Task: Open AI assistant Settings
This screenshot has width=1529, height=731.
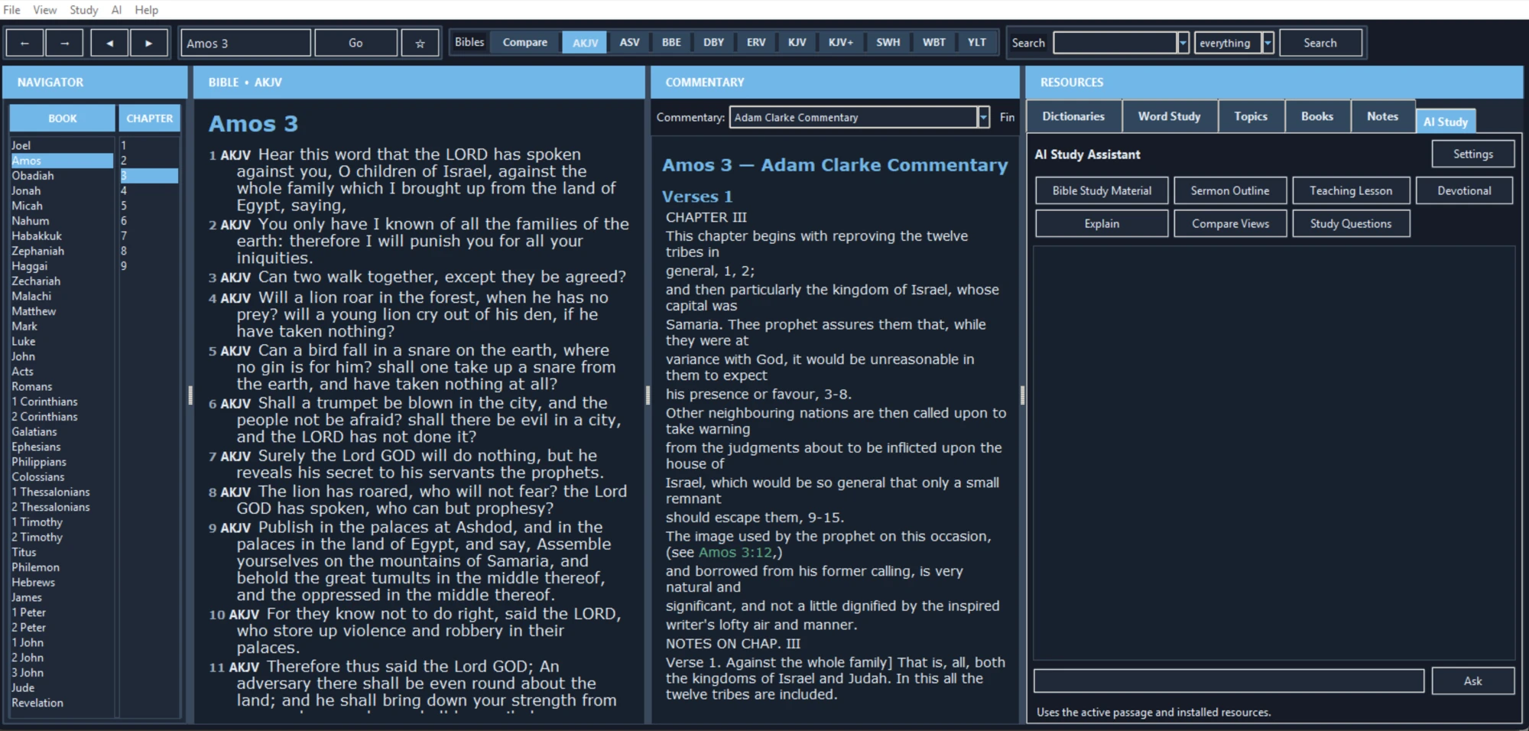Action: tap(1473, 154)
